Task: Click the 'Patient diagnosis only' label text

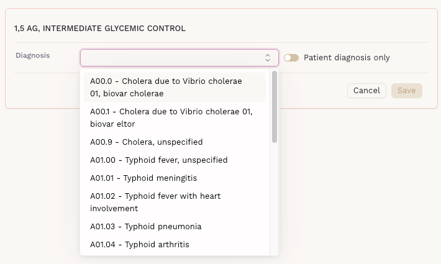Action: point(347,58)
